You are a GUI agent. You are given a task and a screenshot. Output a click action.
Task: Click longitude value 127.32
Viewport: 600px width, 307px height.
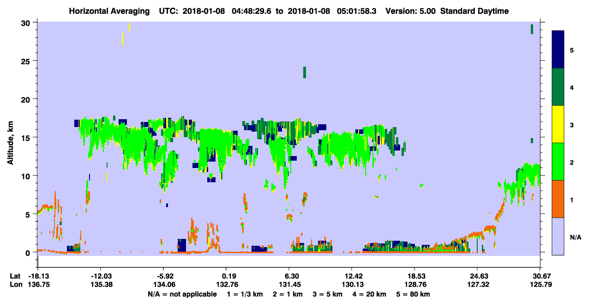(x=477, y=284)
